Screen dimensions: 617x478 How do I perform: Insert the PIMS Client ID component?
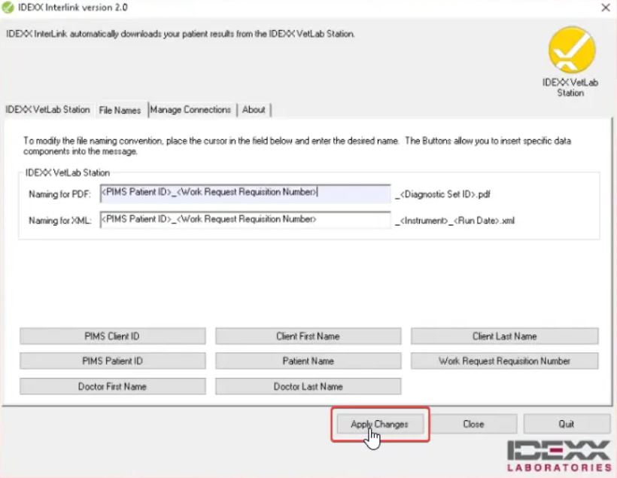[113, 336]
